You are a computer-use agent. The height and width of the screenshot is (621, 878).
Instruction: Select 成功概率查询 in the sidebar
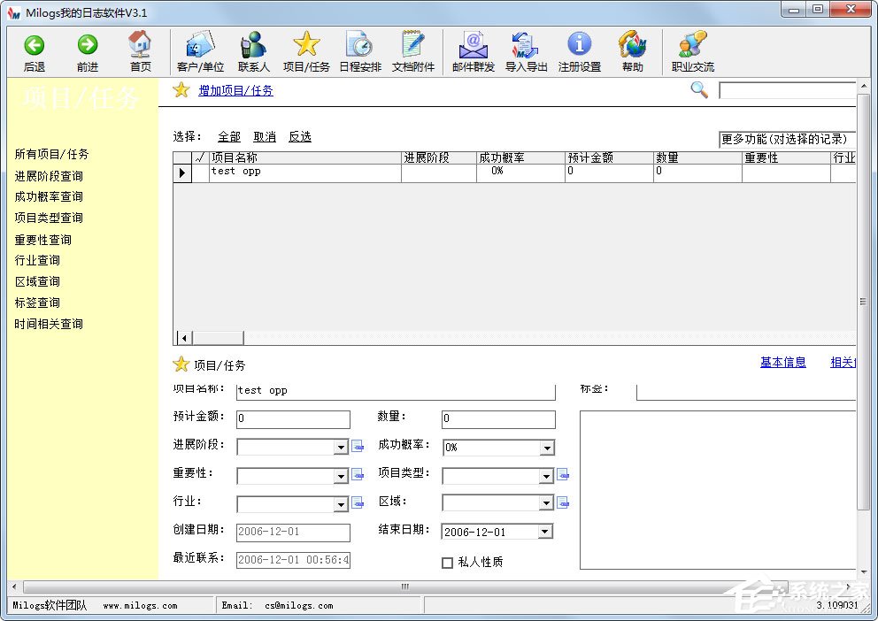[x=49, y=196]
